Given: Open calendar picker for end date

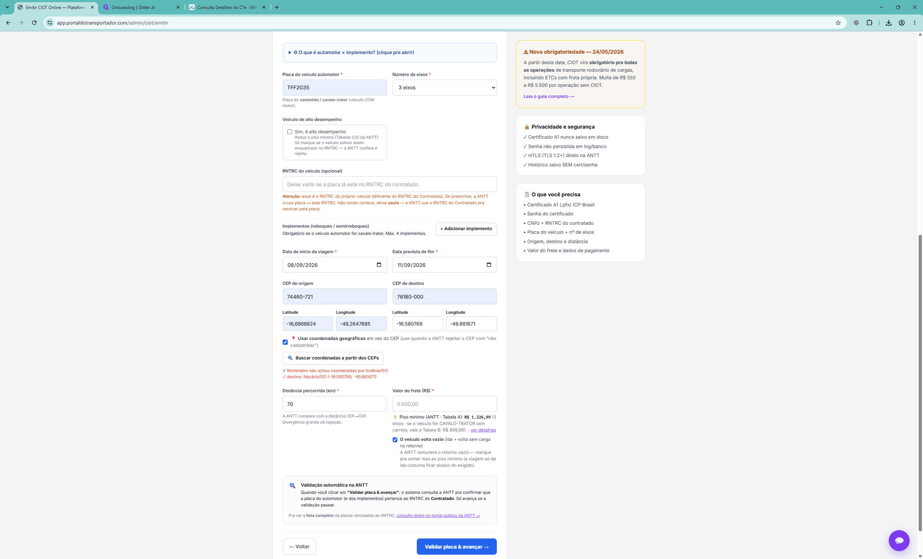Looking at the screenshot, I should coord(489,264).
